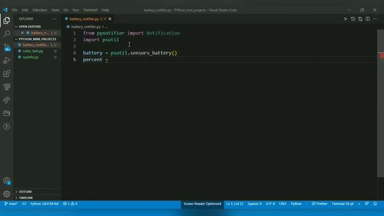The image size is (384, 216).
Task: Open Explorer Views and More Actions ellipsis
Action: 55,19
